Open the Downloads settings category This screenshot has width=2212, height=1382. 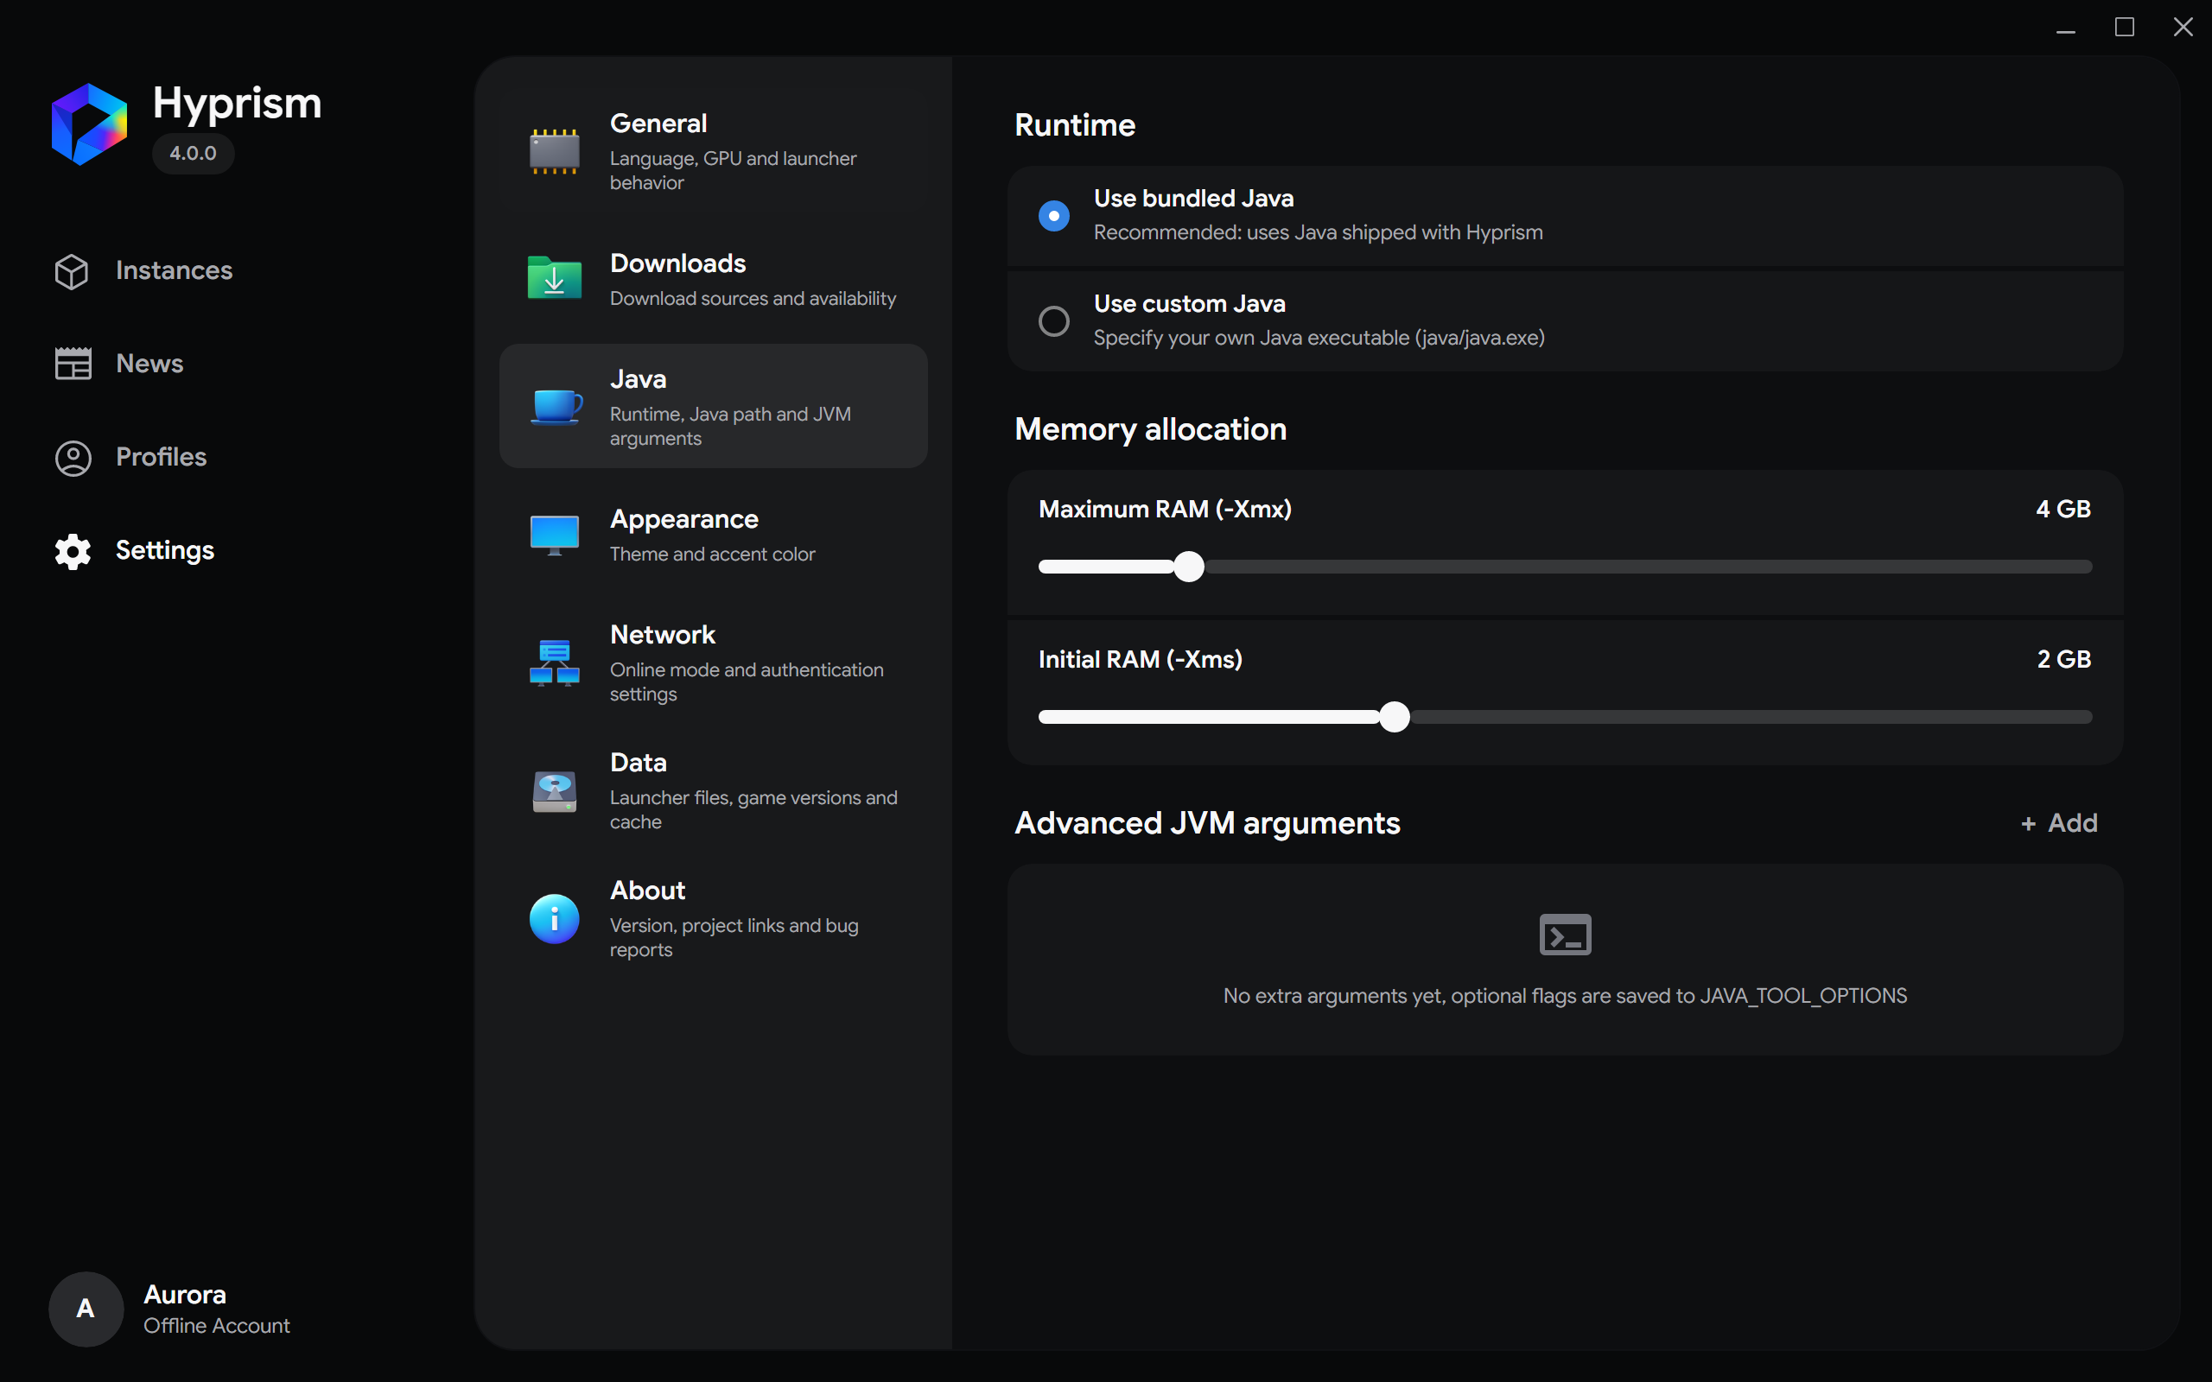pyautogui.click(x=713, y=279)
